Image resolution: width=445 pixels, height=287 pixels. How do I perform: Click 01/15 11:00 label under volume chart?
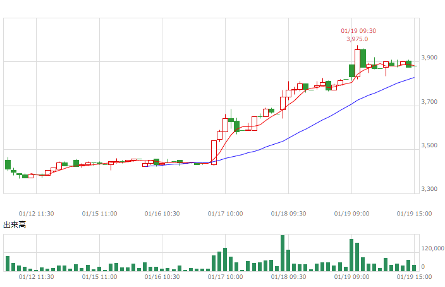[99, 276]
